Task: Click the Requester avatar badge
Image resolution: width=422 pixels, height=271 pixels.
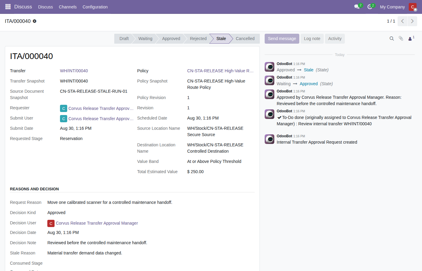Action: pos(64,108)
